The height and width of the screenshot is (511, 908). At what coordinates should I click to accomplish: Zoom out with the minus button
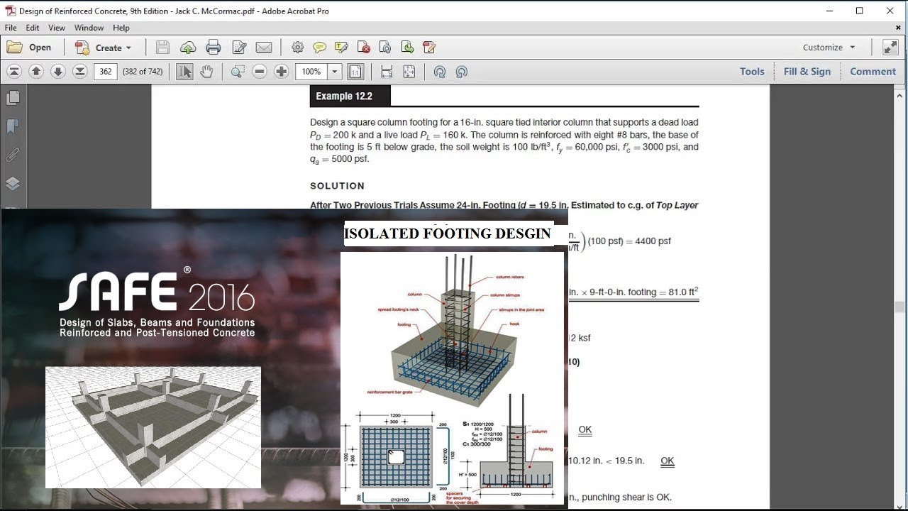coord(260,72)
